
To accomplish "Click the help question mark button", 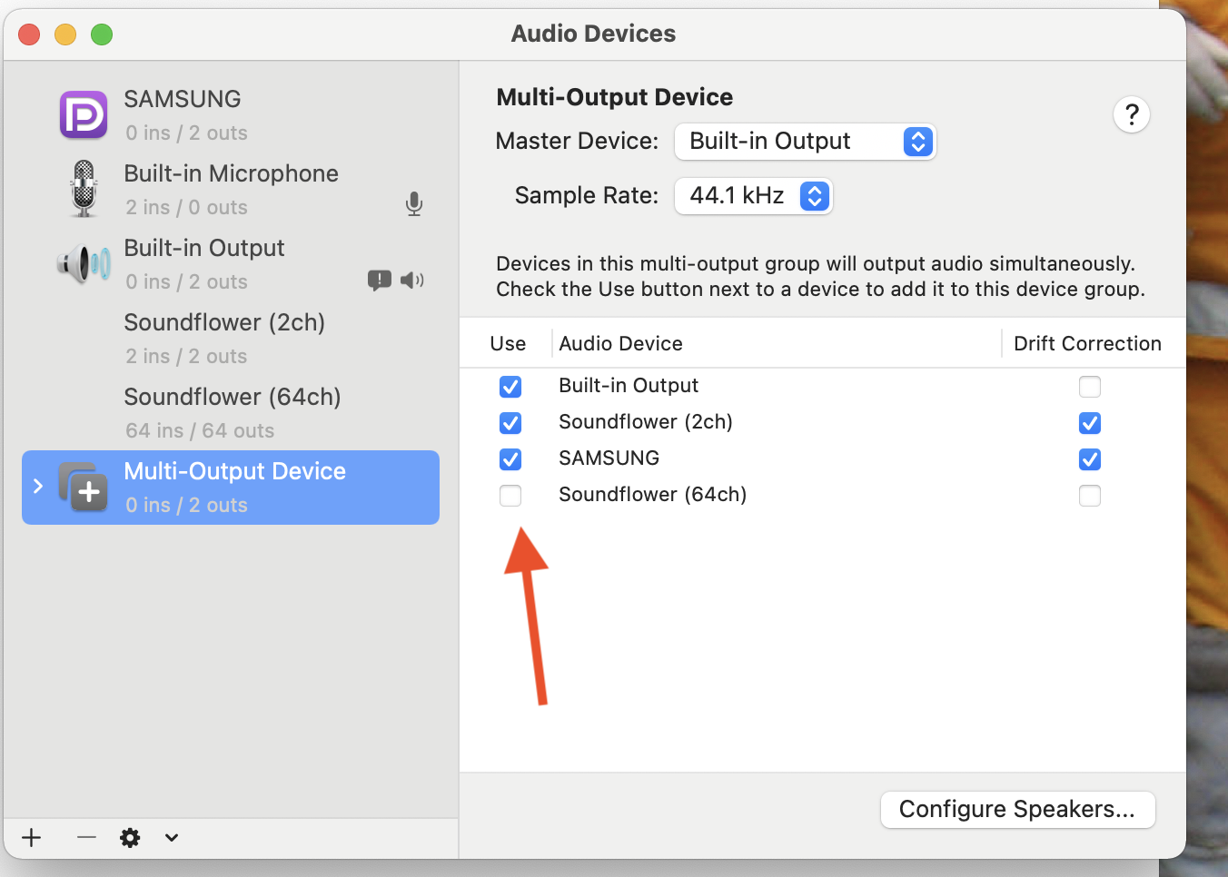I will [x=1131, y=115].
